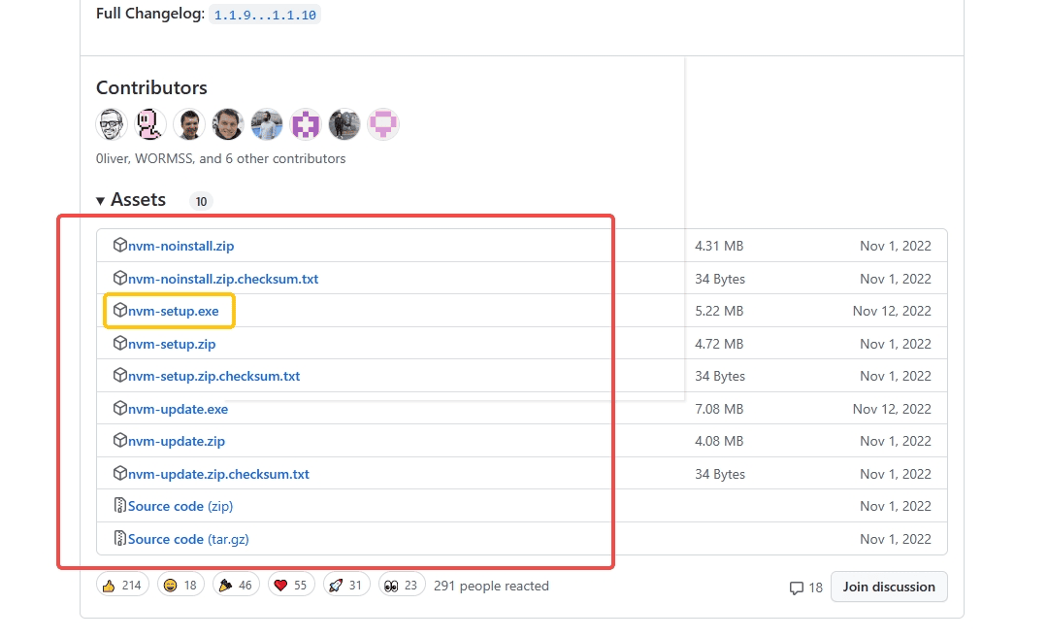Click package icon beside nvm-setup.zip.checksum.txt

(119, 375)
